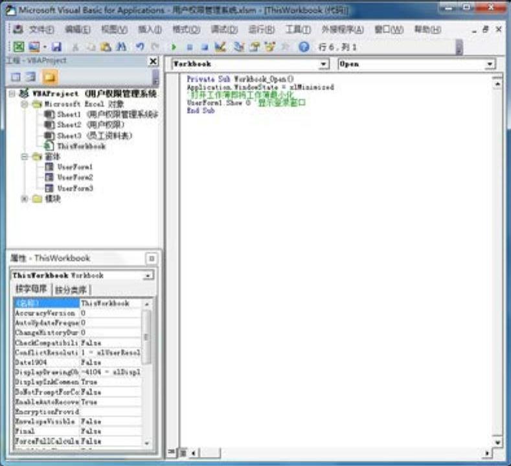Click the Copy toolbar icon

91,47
